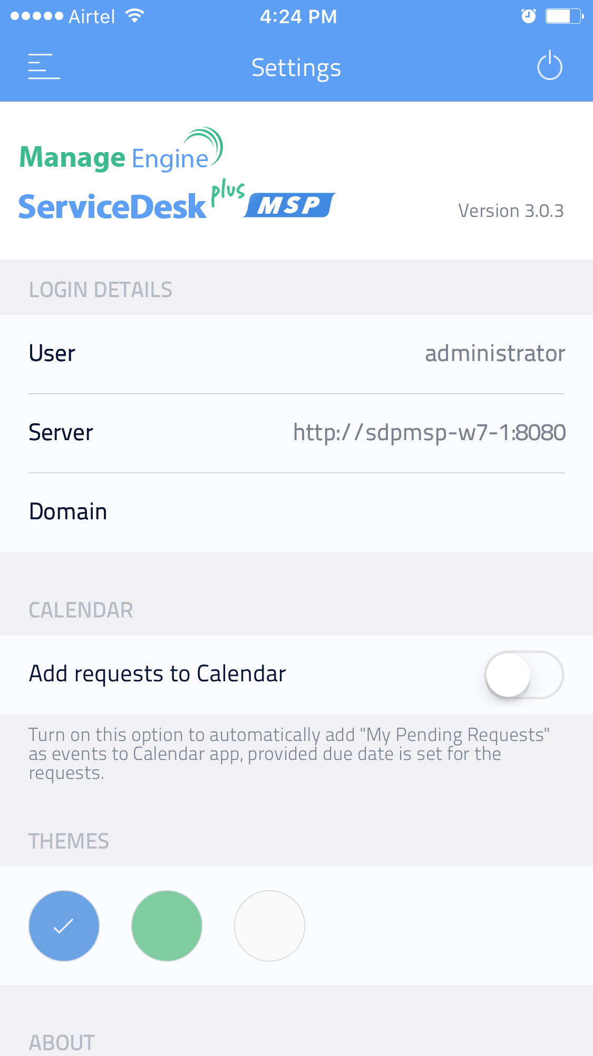The height and width of the screenshot is (1056, 593).
Task: Tap the User administrator row
Action: [296, 354]
